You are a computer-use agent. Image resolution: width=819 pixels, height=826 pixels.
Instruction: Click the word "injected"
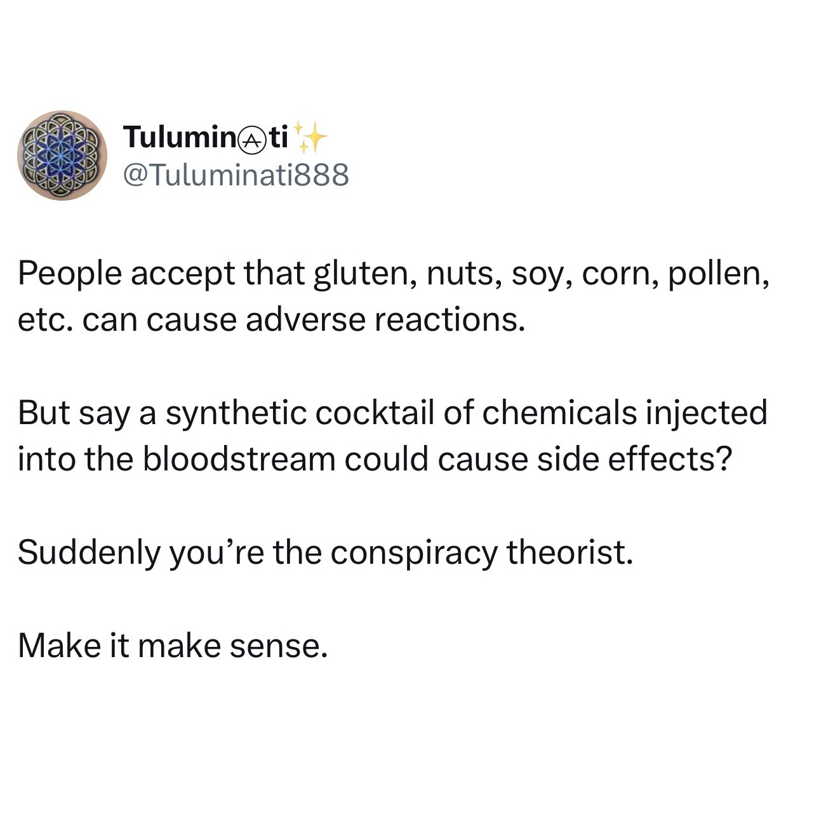pos(706,413)
